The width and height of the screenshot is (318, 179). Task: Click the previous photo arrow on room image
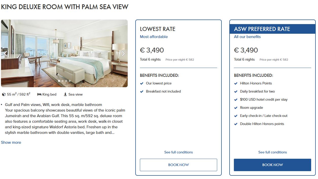[x=5, y=53]
